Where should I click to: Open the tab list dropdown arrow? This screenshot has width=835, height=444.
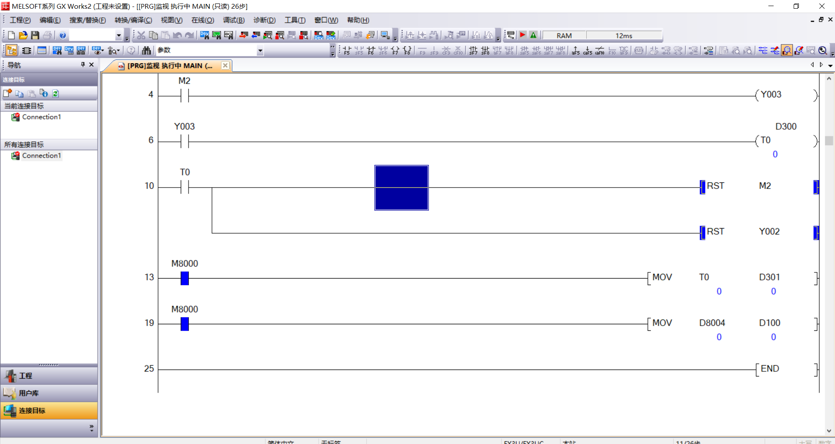tap(830, 65)
